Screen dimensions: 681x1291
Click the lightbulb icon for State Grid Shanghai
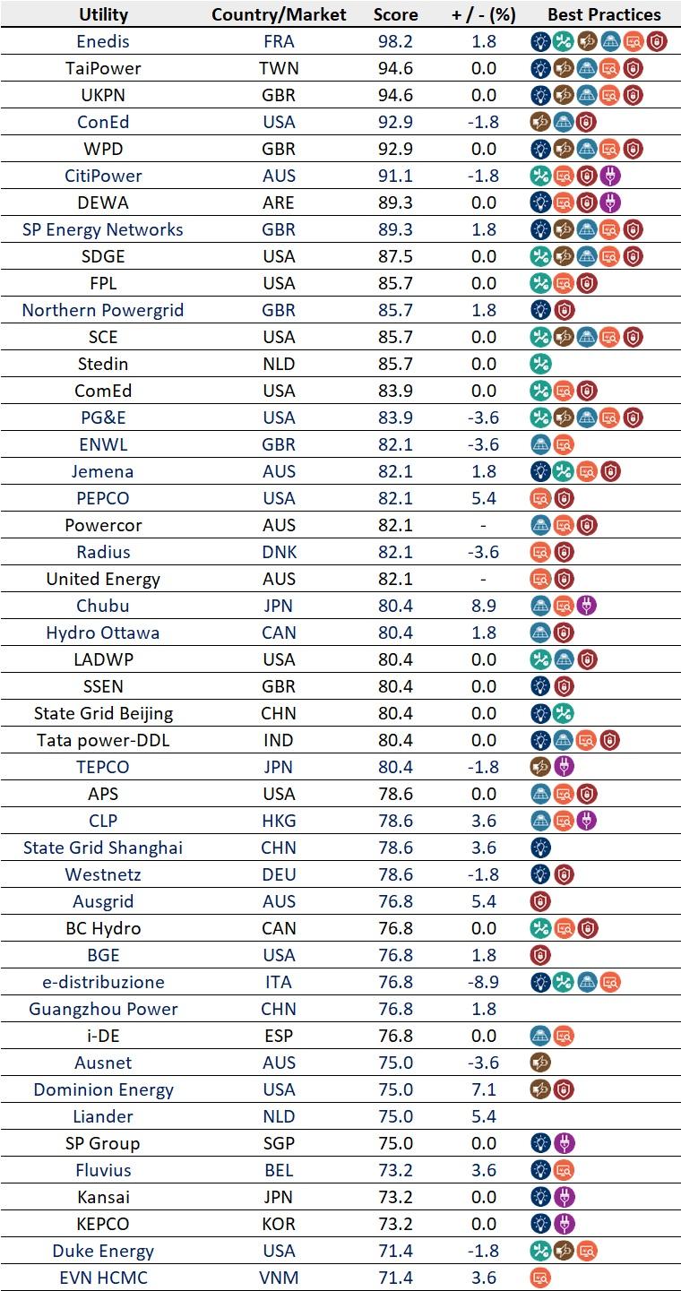[540, 848]
